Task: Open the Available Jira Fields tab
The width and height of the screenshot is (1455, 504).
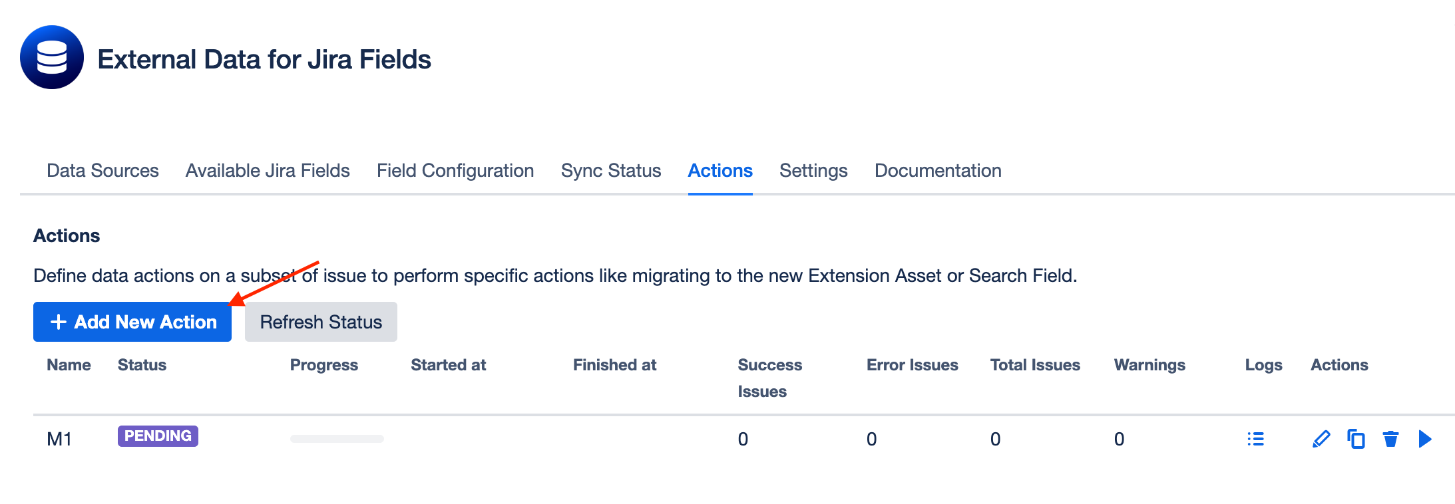Action: coord(268,171)
